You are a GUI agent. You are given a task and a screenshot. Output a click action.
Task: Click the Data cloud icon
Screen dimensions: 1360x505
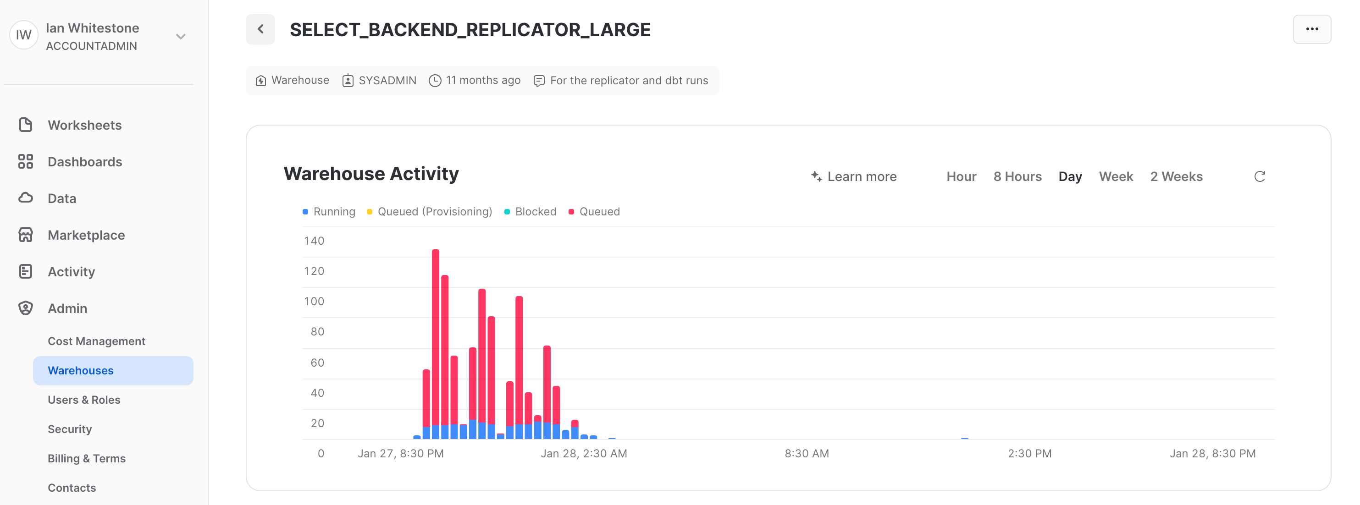click(x=25, y=198)
